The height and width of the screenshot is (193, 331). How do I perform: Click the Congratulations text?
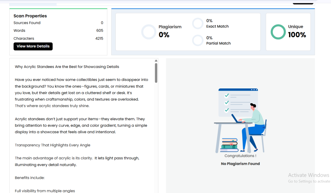(x=240, y=156)
